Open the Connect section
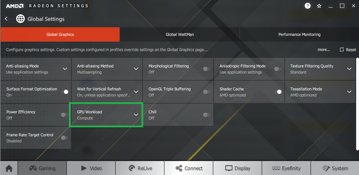This screenshot has width=359, height=175. (x=189, y=169)
